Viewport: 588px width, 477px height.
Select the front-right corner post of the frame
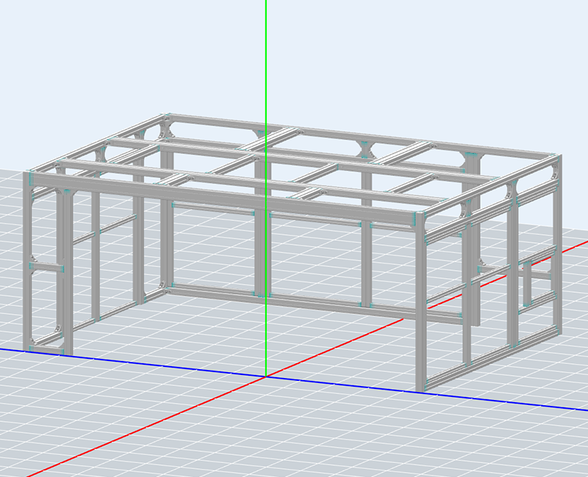point(421,308)
